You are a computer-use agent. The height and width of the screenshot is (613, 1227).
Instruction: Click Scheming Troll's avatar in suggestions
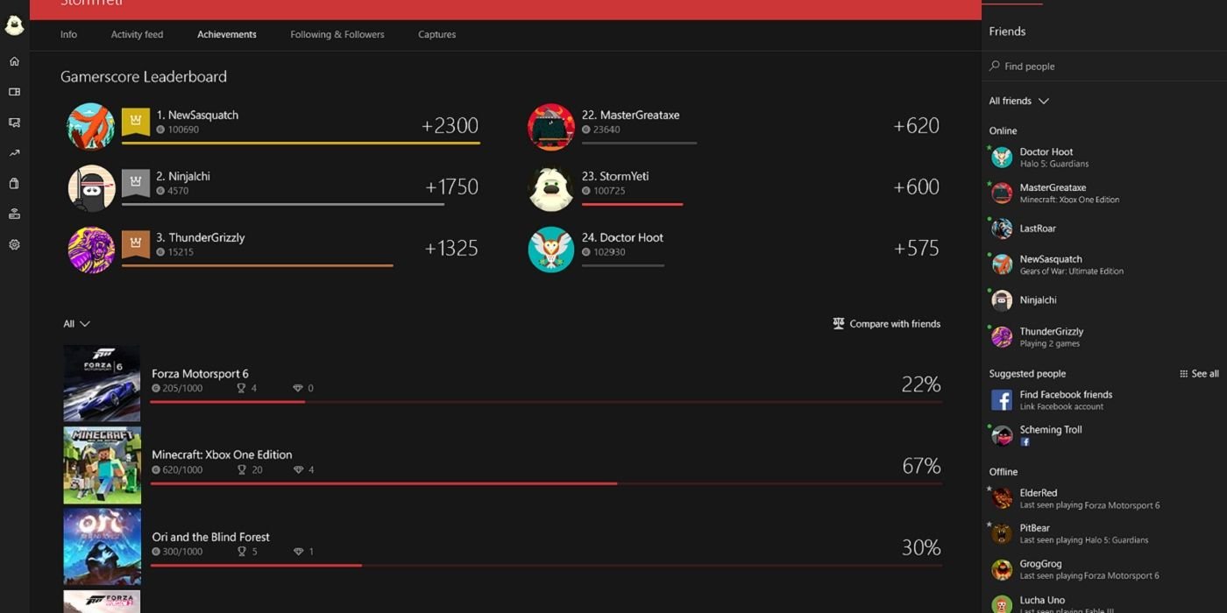[x=1002, y=435]
